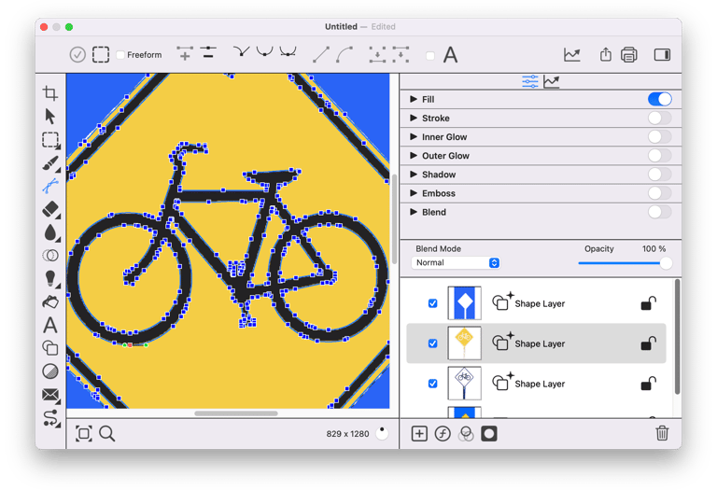717x490 pixels.
Task: Expand the Shadow section
Action: (x=414, y=175)
